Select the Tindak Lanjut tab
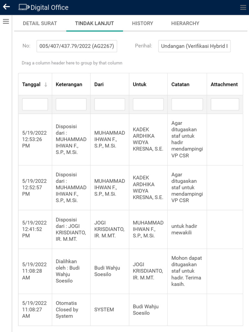Image resolution: width=249 pixels, height=332 pixels. pos(94,23)
